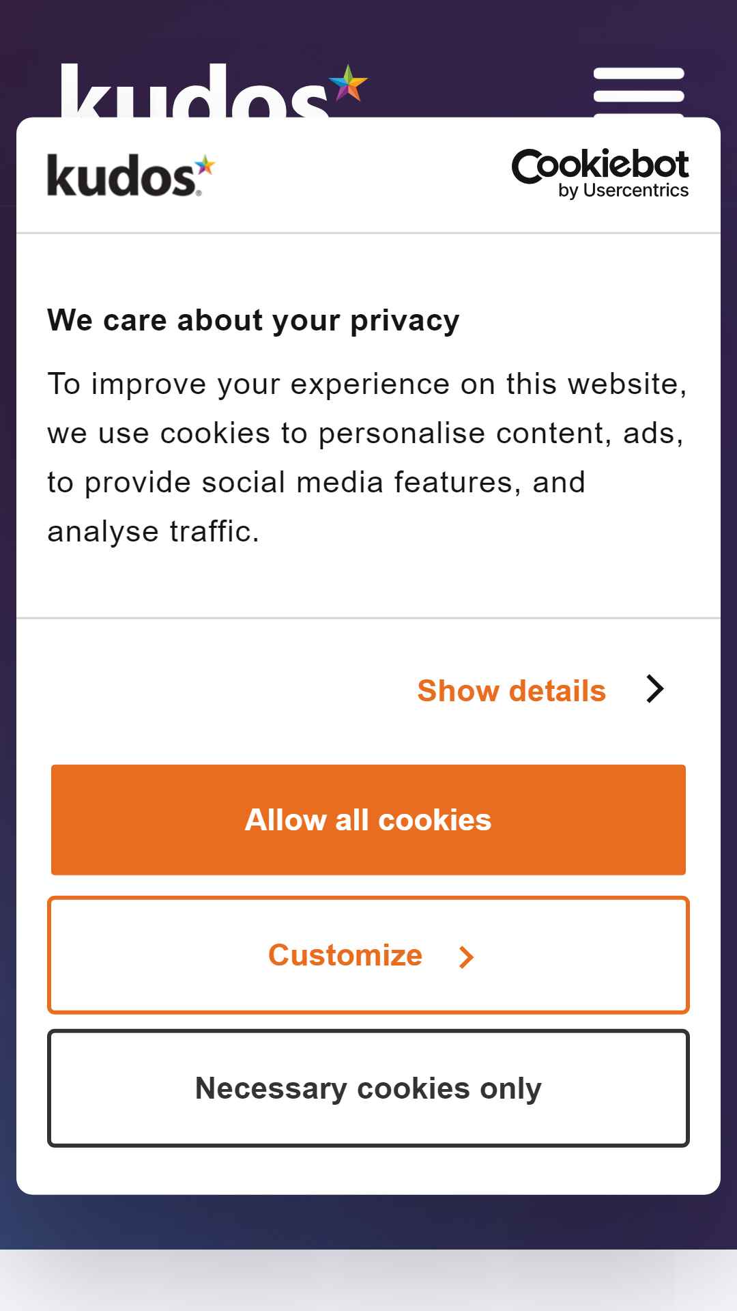Click the 'We care about your privacy' heading
Screen dimensions: 737x1311
(253, 320)
